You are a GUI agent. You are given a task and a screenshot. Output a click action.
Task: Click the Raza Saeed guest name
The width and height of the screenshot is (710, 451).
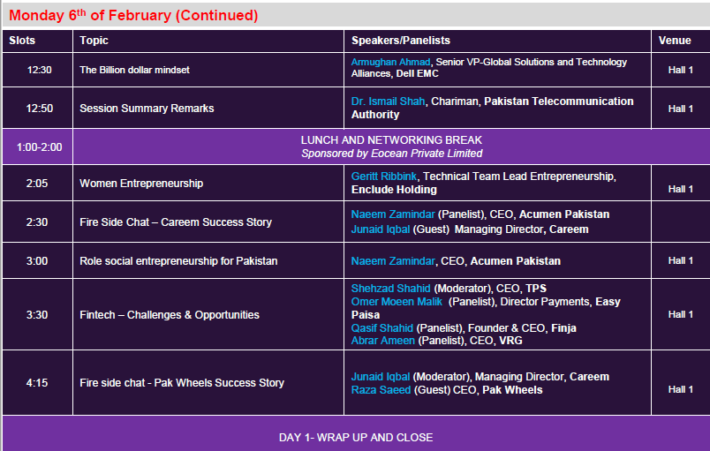pos(380,390)
